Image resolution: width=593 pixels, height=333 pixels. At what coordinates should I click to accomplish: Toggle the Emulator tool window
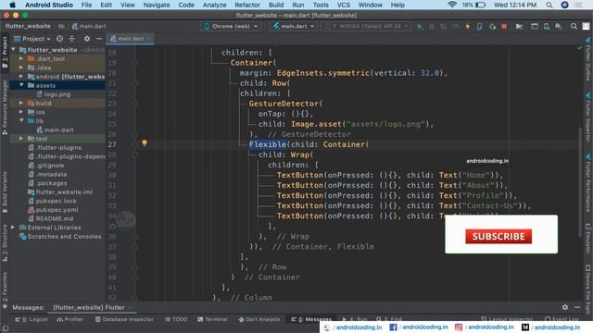tap(588, 239)
